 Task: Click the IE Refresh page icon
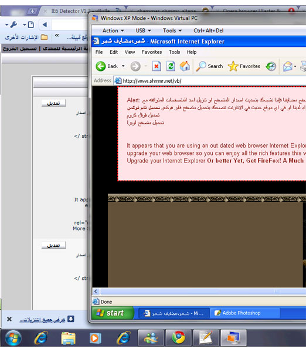point(171,66)
